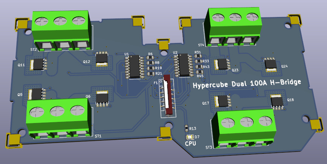The image size is (327, 164).
Task: Click the "ST2" reference label
Action: (x=34, y=50)
